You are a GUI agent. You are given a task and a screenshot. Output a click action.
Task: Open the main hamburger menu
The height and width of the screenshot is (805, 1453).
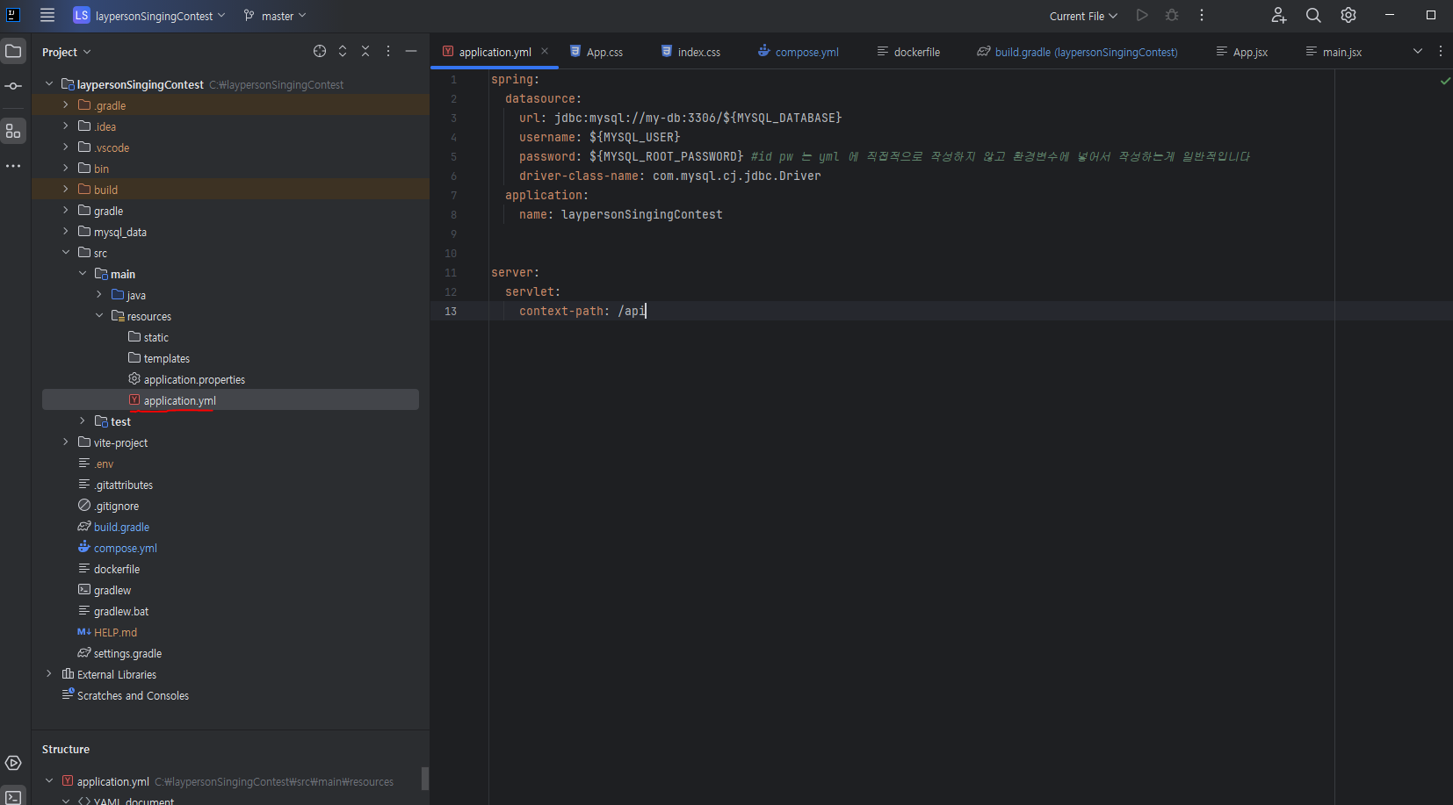[47, 16]
